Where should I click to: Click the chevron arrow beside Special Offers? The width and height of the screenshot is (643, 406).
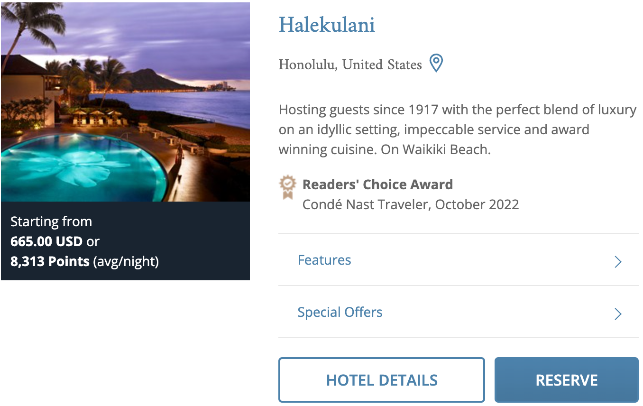617,314
